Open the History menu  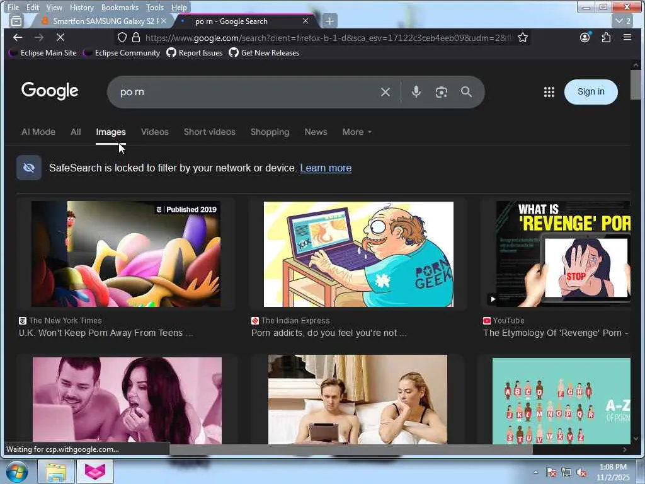[x=81, y=8]
